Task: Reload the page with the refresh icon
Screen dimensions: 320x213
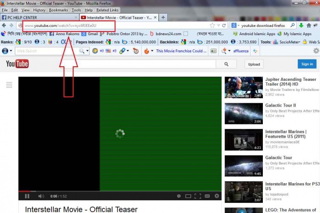Action: point(224,26)
